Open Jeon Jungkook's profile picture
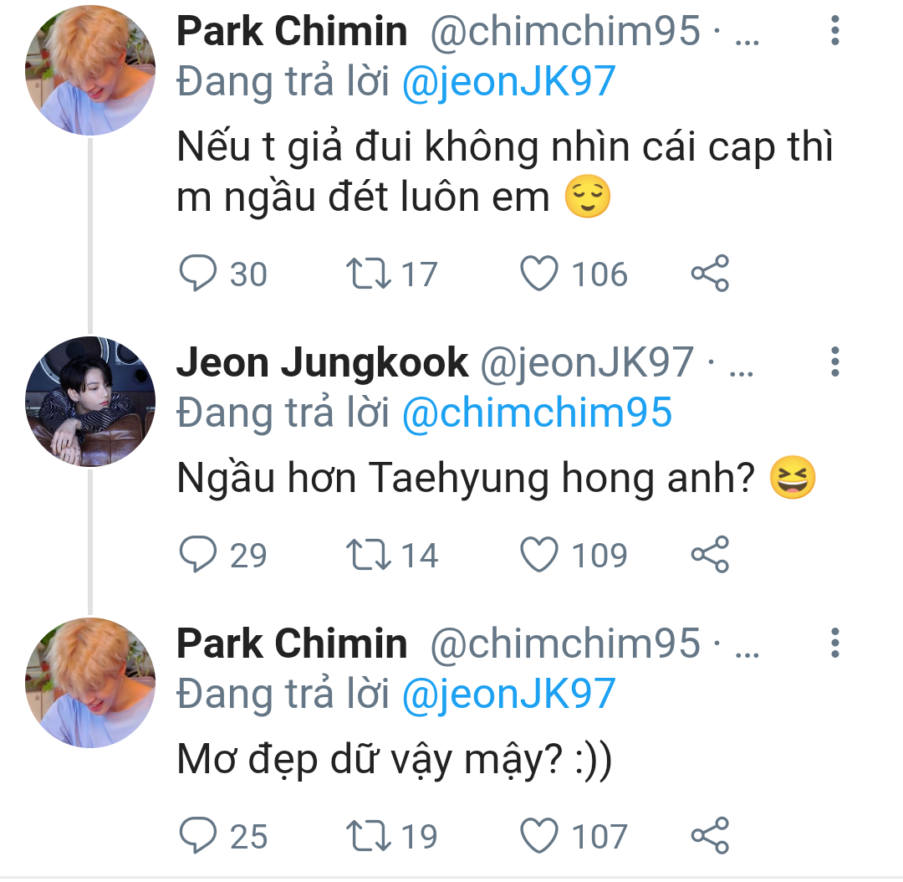 (x=90, y=403)
